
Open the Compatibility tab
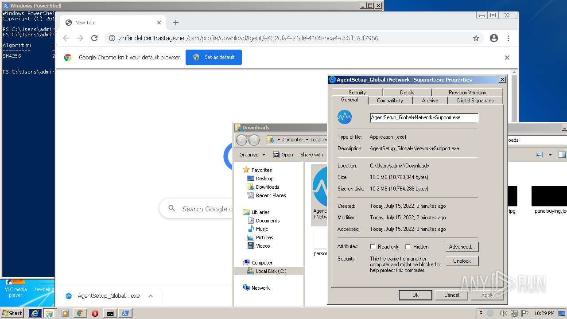click(x=390, y=101)
